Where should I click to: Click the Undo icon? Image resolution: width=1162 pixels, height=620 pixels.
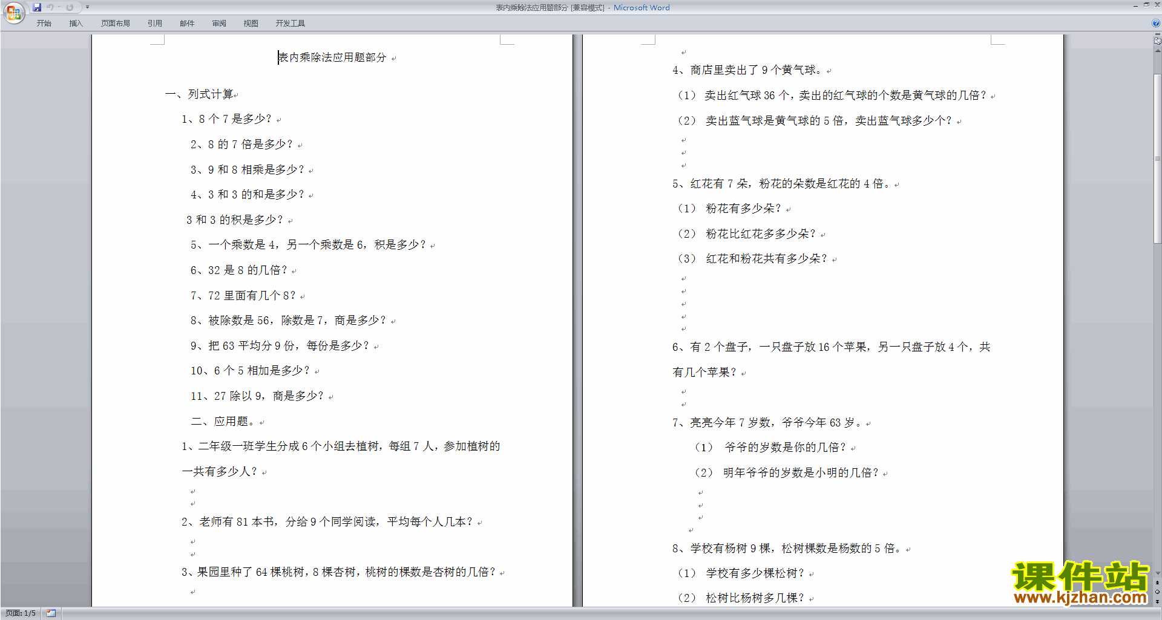coord(50,7)
